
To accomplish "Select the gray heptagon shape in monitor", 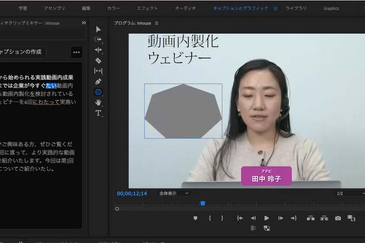I will [x=183, y=111].
